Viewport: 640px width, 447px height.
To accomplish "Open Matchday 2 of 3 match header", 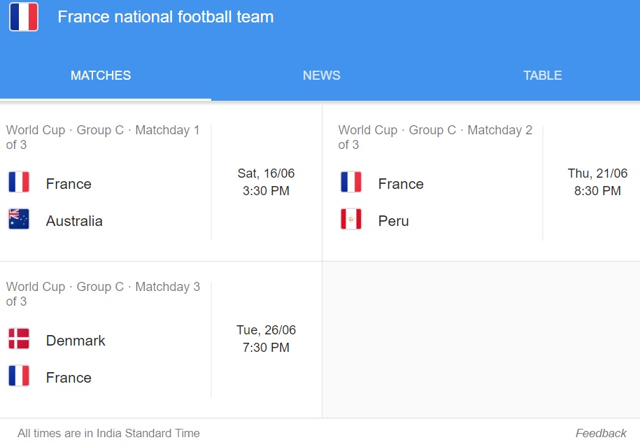I will pos(435,137).
